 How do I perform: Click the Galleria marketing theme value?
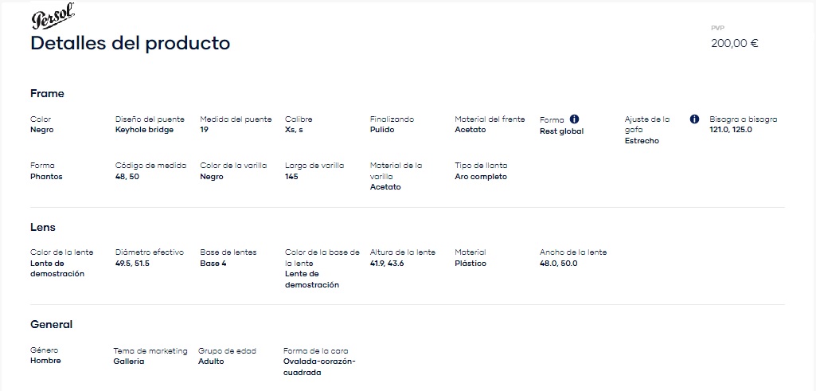(129, 362)
